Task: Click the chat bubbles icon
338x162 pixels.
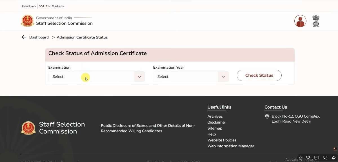Action: [325, 158]
